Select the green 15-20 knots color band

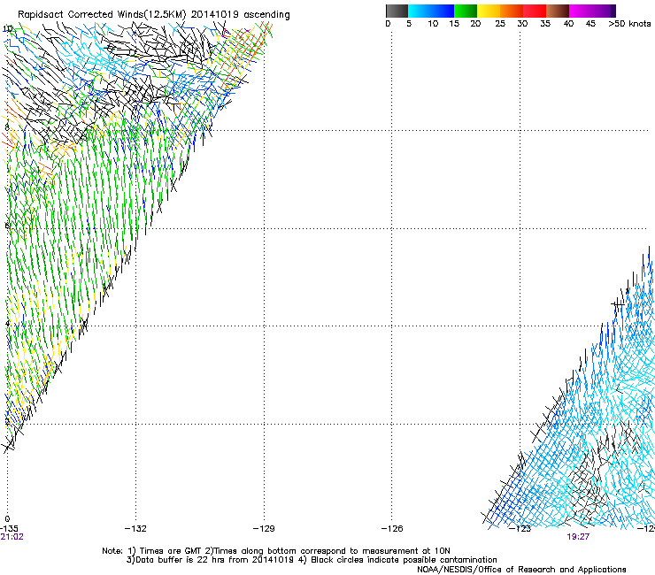[x=466, y=11]
